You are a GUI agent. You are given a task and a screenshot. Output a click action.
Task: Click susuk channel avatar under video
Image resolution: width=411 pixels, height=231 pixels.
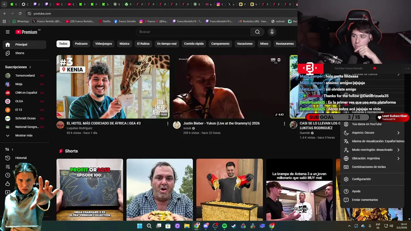point(177,125)
